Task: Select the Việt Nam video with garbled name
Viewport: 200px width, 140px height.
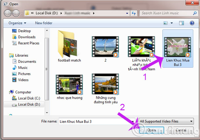Action: pos(142,53)
